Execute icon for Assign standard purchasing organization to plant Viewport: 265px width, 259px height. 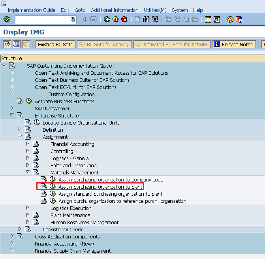pos(53,193)
